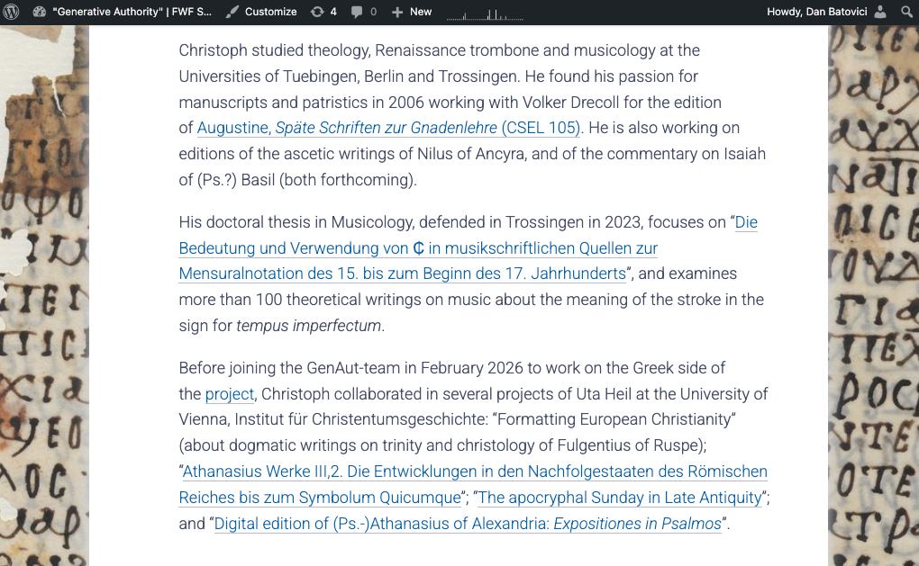
Task: Click the plus icon for New
Action: [397, 12]
